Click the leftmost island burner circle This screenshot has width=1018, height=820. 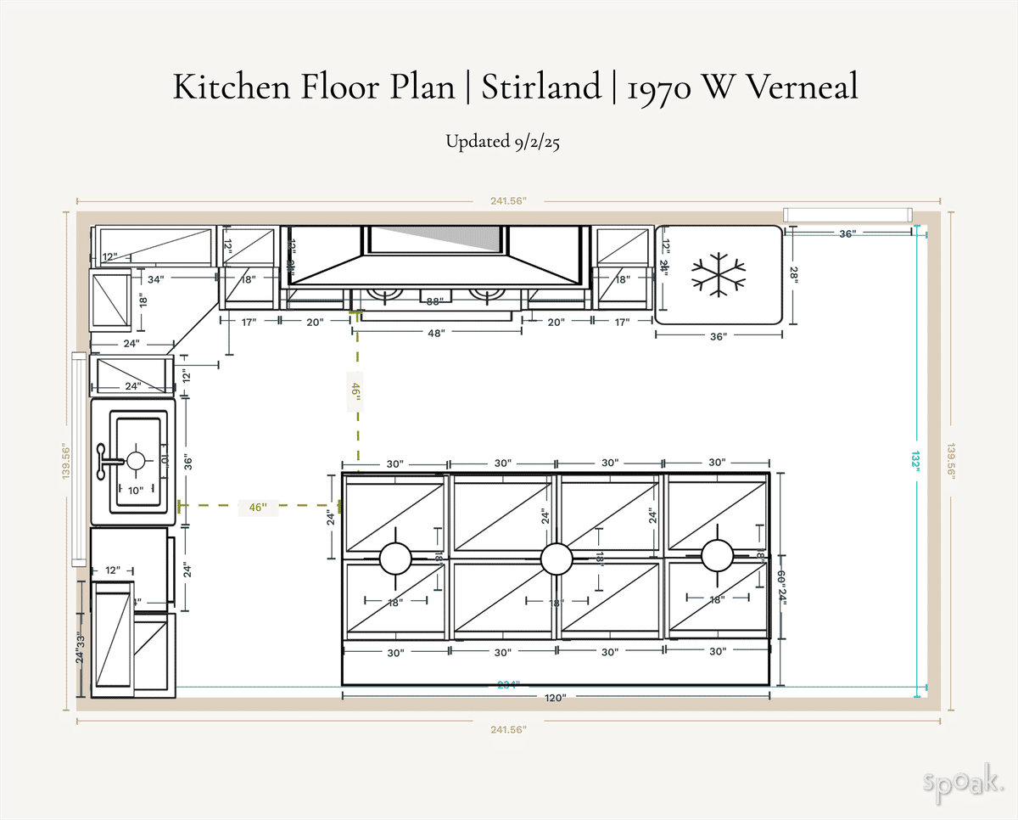pos(394,559)
